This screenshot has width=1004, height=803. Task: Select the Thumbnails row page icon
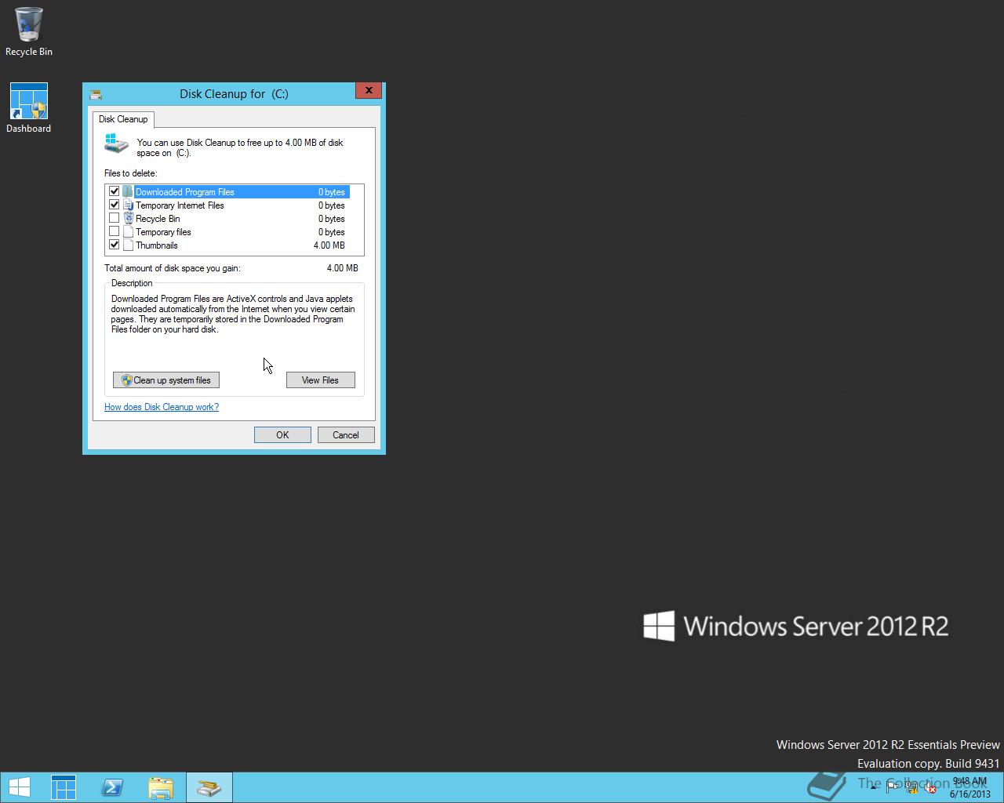tap(129, 245)
